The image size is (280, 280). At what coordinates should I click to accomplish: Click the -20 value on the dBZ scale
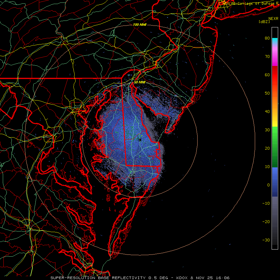coord(266,222)
